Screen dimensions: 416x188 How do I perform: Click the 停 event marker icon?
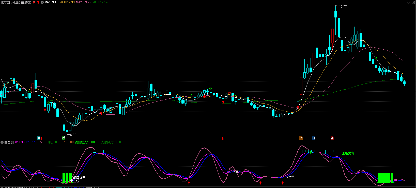tap(39, 138)
